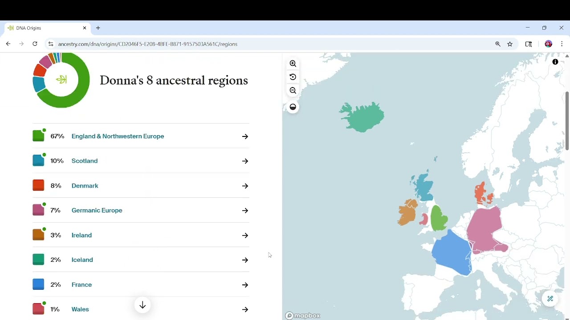Open England & Northwestern Europe link

tap(118, 136)
